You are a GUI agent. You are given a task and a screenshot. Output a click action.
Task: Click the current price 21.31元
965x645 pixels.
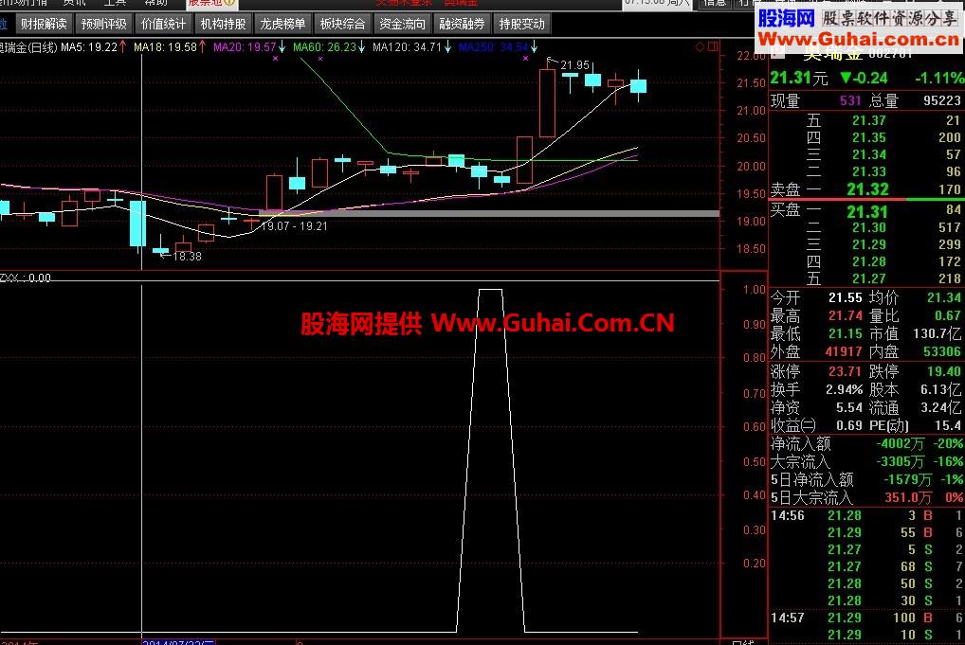(799, 78)
